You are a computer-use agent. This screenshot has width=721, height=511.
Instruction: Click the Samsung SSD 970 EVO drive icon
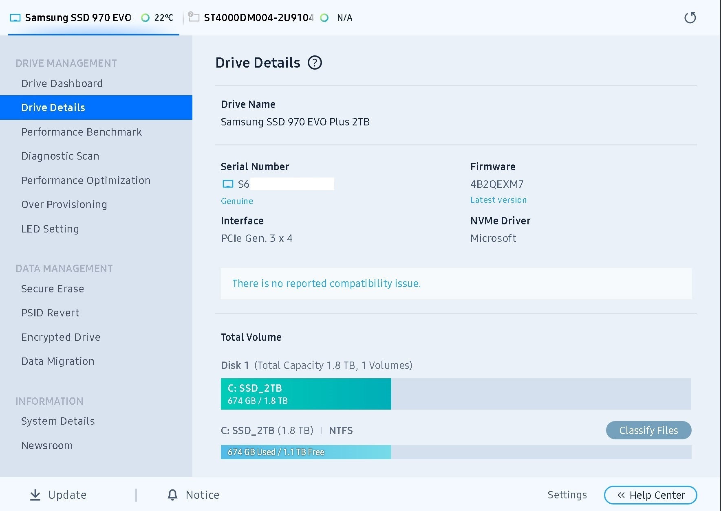(15, 18)
